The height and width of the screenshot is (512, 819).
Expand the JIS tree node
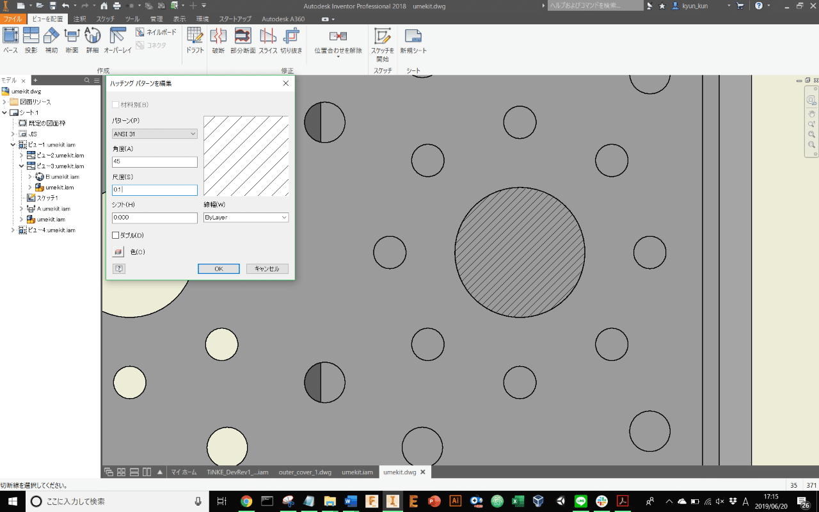[13, 134]
